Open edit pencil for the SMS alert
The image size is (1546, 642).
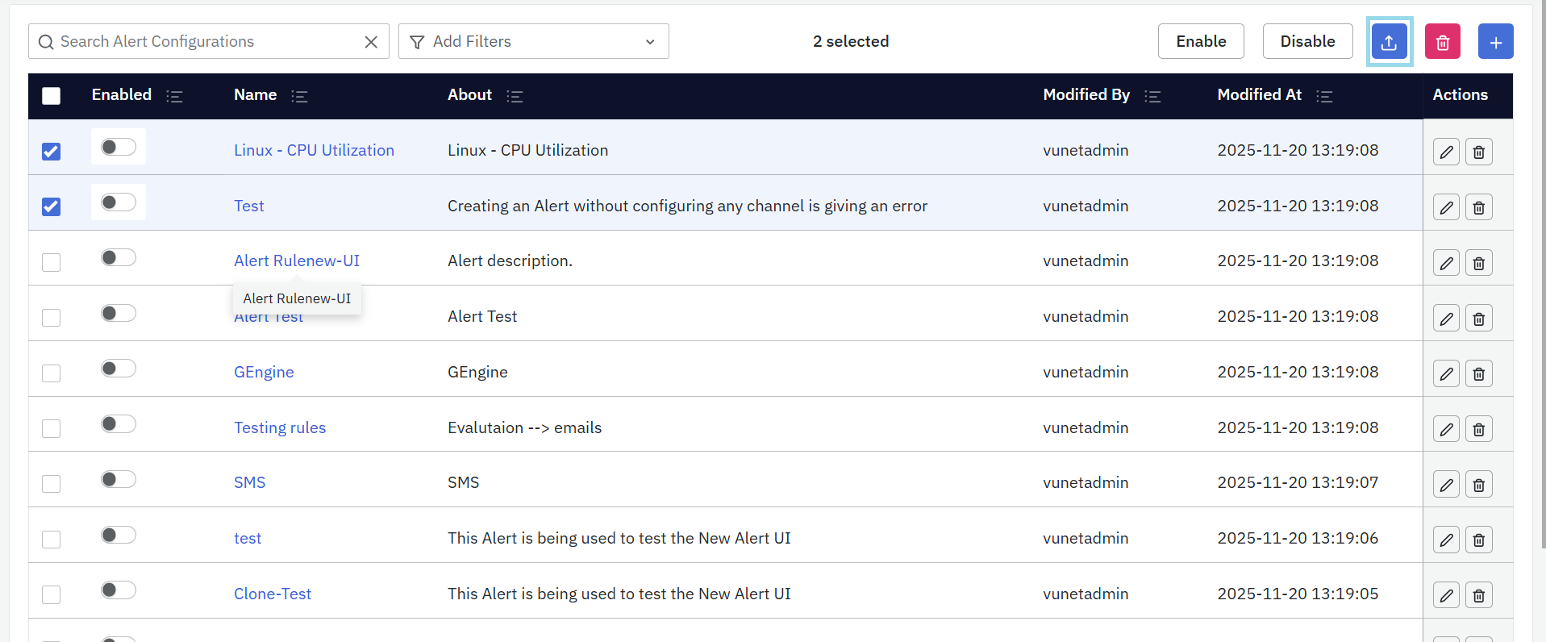click(x=1446, y=485)
